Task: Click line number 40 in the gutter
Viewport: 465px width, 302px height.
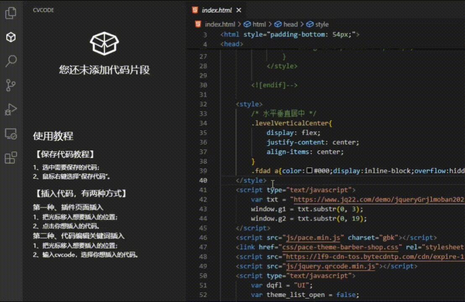Action: point(203,180)
